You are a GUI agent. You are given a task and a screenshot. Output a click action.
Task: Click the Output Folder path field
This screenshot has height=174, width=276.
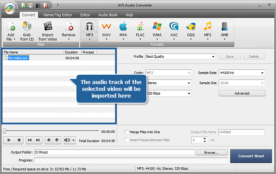pos(115,152)
